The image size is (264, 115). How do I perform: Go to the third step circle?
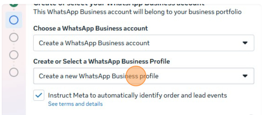(14, 37)
